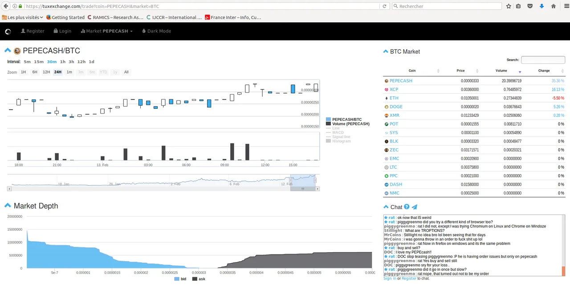This screenshot has height=286, width=570.
Task: Open the Les plus visités bookmarks dropdown
Action: tap(22, 17)
